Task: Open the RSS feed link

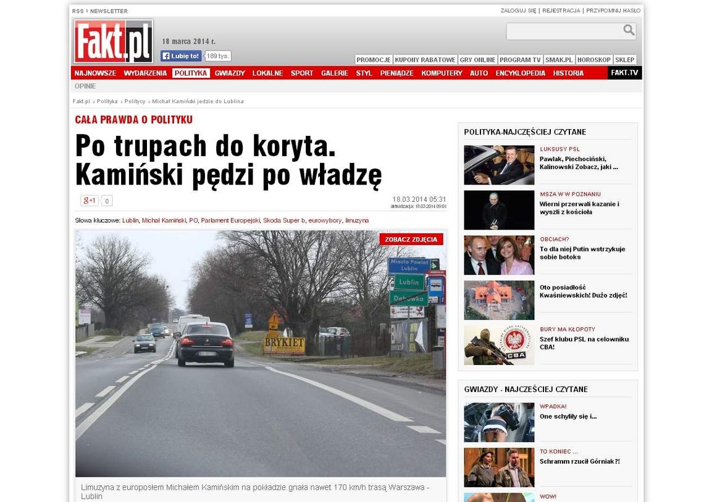Action: [78, 10]
